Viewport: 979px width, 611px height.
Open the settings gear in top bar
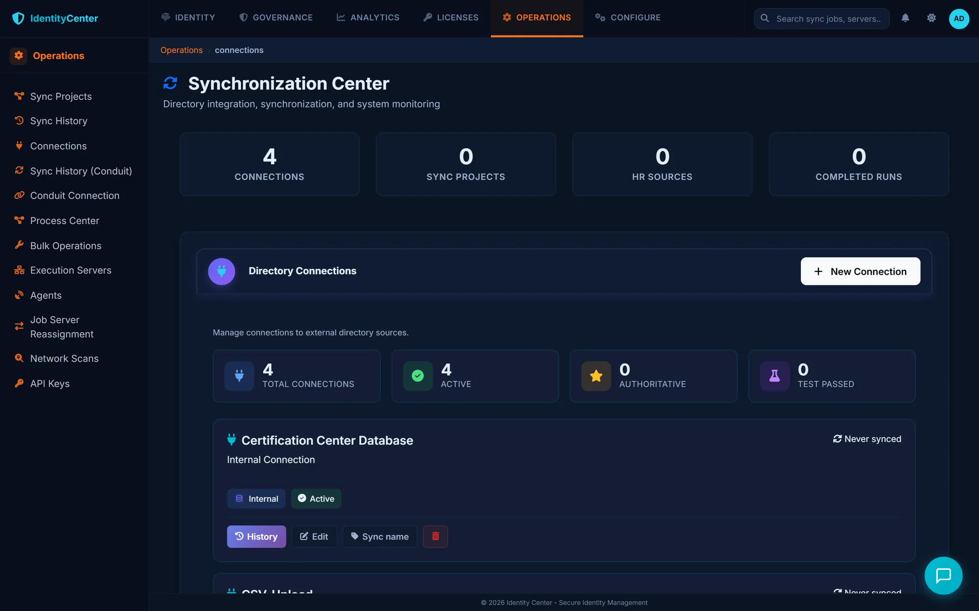tap(932, 18)
